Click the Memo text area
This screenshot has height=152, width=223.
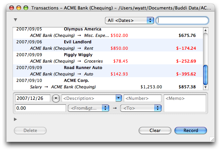click(185, 103)
